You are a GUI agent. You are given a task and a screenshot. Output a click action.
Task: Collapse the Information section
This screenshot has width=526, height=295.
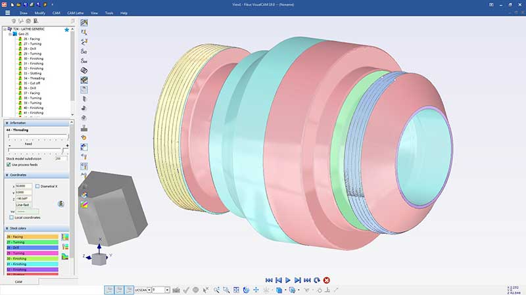pyautogui.click(x=7, y=123)
